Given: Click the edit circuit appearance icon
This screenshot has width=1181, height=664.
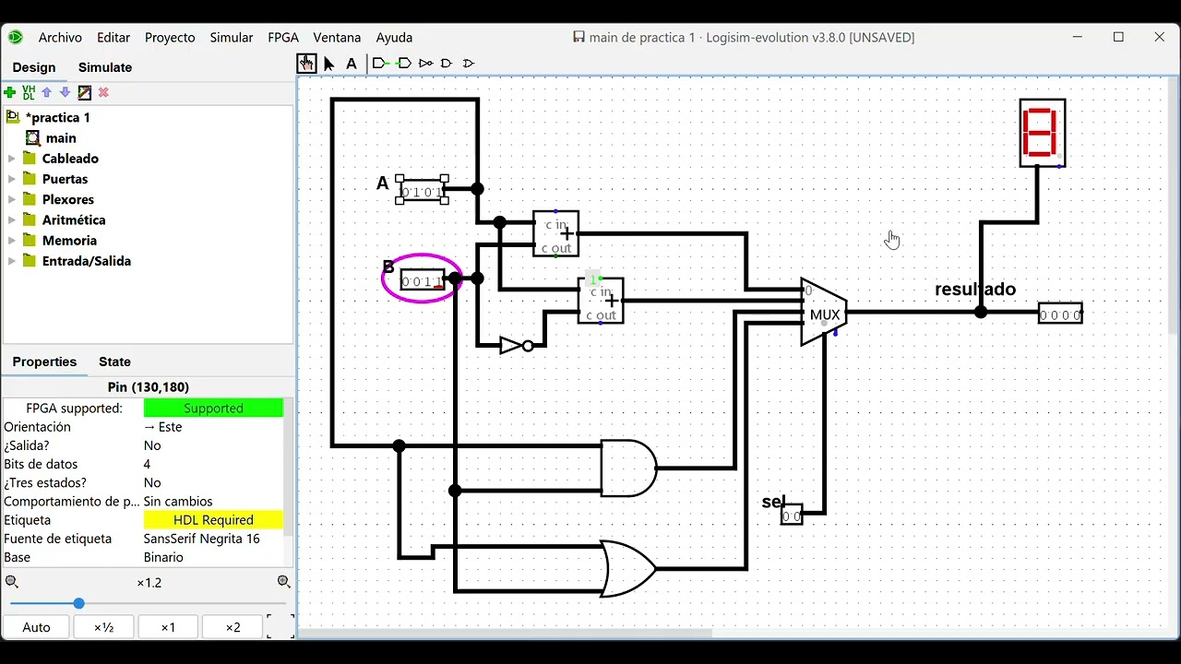Looking at the screenshot, I should (x=85, y=92).
